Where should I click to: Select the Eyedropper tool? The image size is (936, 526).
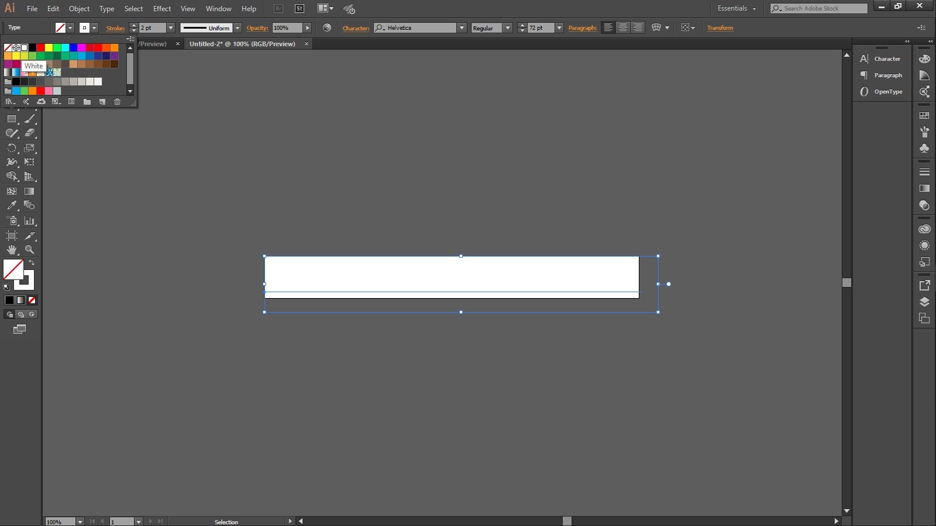point(12,205)
